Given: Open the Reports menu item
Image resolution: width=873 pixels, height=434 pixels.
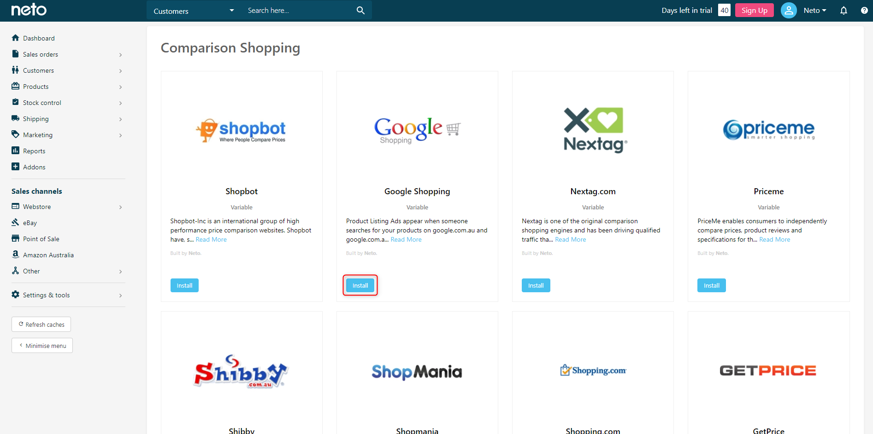Looking at the screenshot, I should pyautogui.click(x=34, y=151).
